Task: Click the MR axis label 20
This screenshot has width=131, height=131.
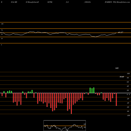Action: tap(128, 90)
